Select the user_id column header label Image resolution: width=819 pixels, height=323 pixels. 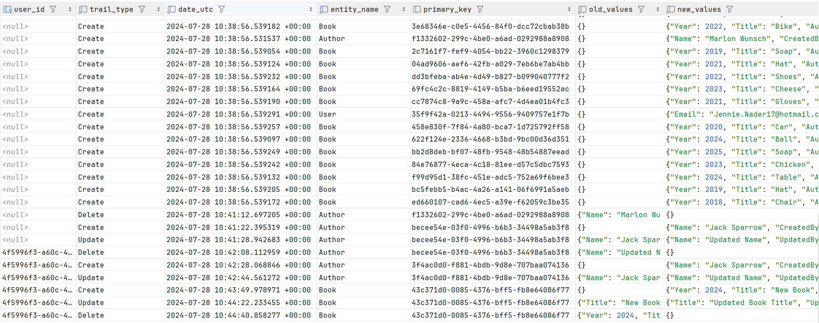[29, 9]
